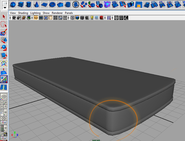Image resolution: width=185 pixels, height=141 pixels.
Task: Enable use all lights bulb icon
Action: (92, 18)
